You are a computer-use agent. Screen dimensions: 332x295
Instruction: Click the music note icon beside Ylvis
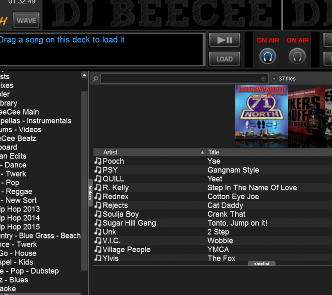[98, 258]
